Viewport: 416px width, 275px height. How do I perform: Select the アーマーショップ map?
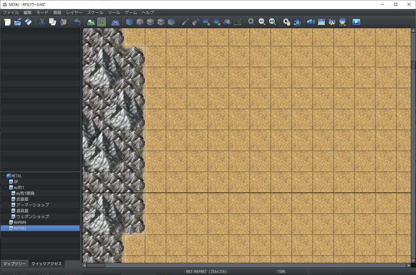click(32, 205)
